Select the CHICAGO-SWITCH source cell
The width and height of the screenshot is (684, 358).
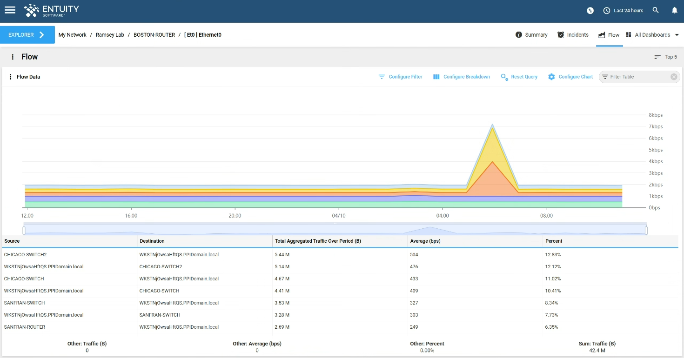(24, 279)
